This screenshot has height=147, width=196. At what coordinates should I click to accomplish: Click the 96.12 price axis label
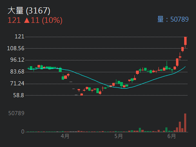pos(17,60)
